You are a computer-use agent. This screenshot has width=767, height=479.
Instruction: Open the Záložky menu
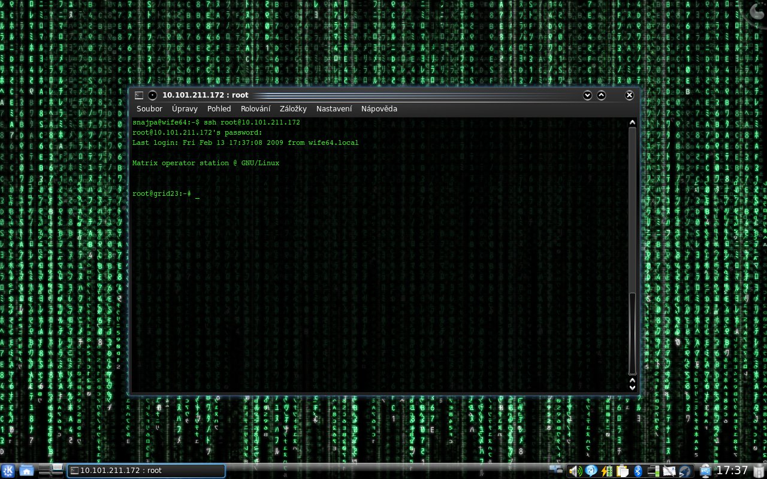click(293, 109)
